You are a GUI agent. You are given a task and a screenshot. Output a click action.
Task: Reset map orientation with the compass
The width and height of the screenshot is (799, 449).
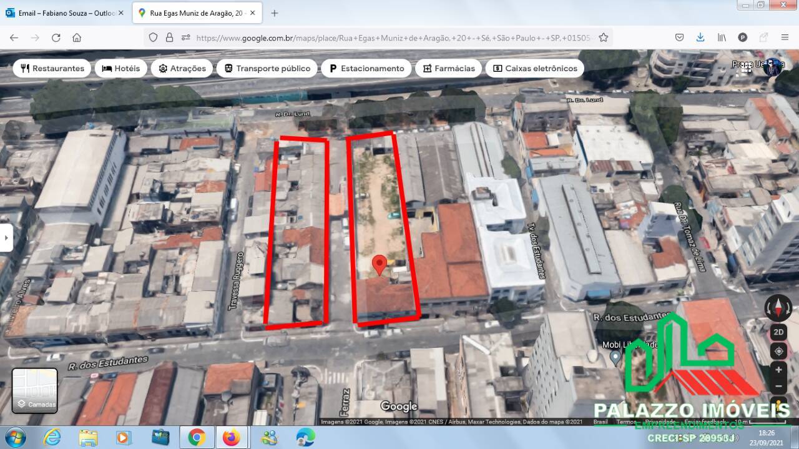coord(778,307)
